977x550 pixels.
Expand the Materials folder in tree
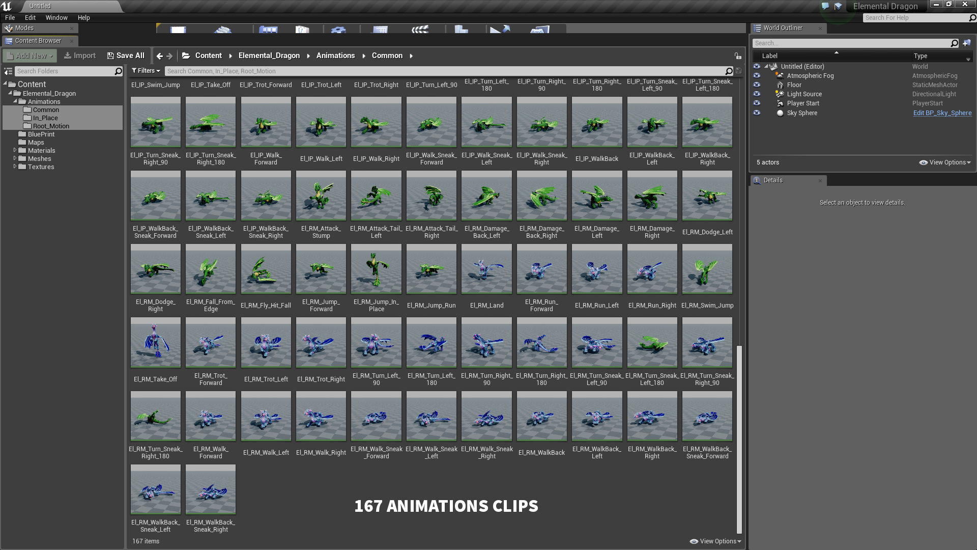point(15,151)
